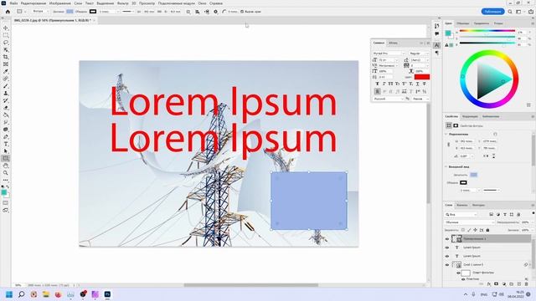The height and width of the screenshot is (301, 536).
Task: Select the Pen tool
Action: click(x=6, y=136)
